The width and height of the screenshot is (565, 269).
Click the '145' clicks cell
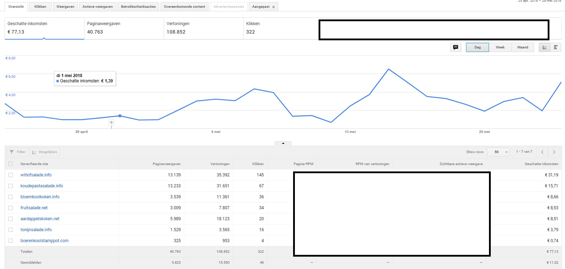point(260,175)
